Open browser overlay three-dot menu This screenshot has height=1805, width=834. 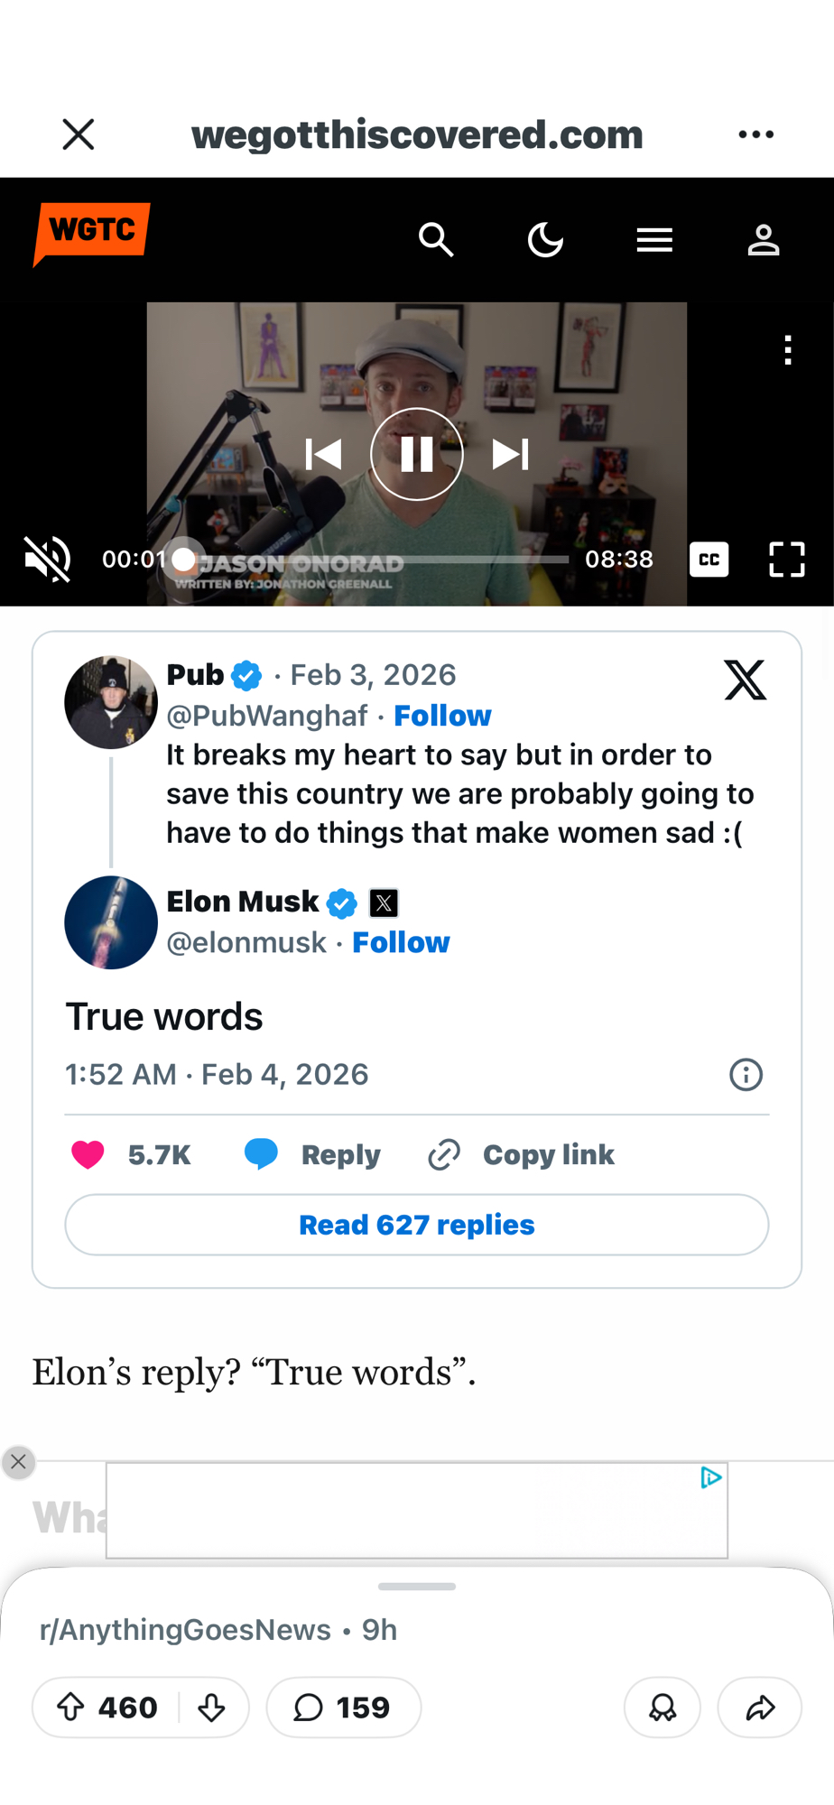(755, 134)
